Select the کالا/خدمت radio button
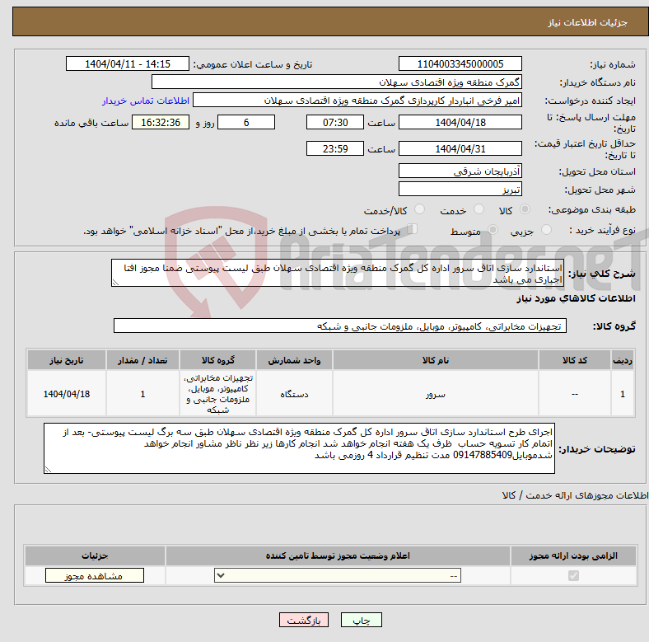 point(420,209)
